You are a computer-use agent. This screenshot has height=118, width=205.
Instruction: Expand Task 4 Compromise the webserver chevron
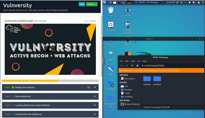95,114
